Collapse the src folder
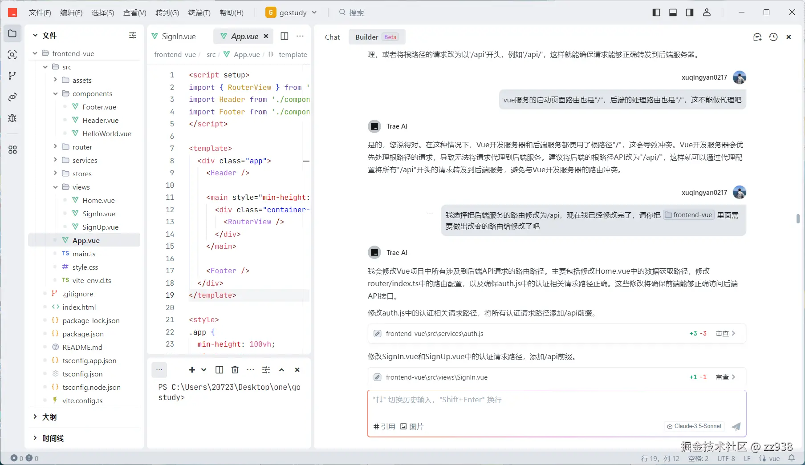Viewport: 805px width, 465px height. click(45, 67)
